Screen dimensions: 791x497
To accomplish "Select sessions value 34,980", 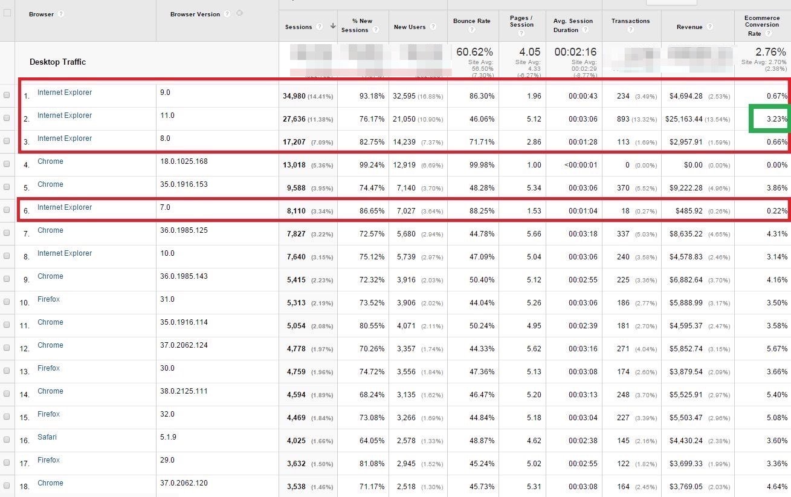I will point(294,96).
